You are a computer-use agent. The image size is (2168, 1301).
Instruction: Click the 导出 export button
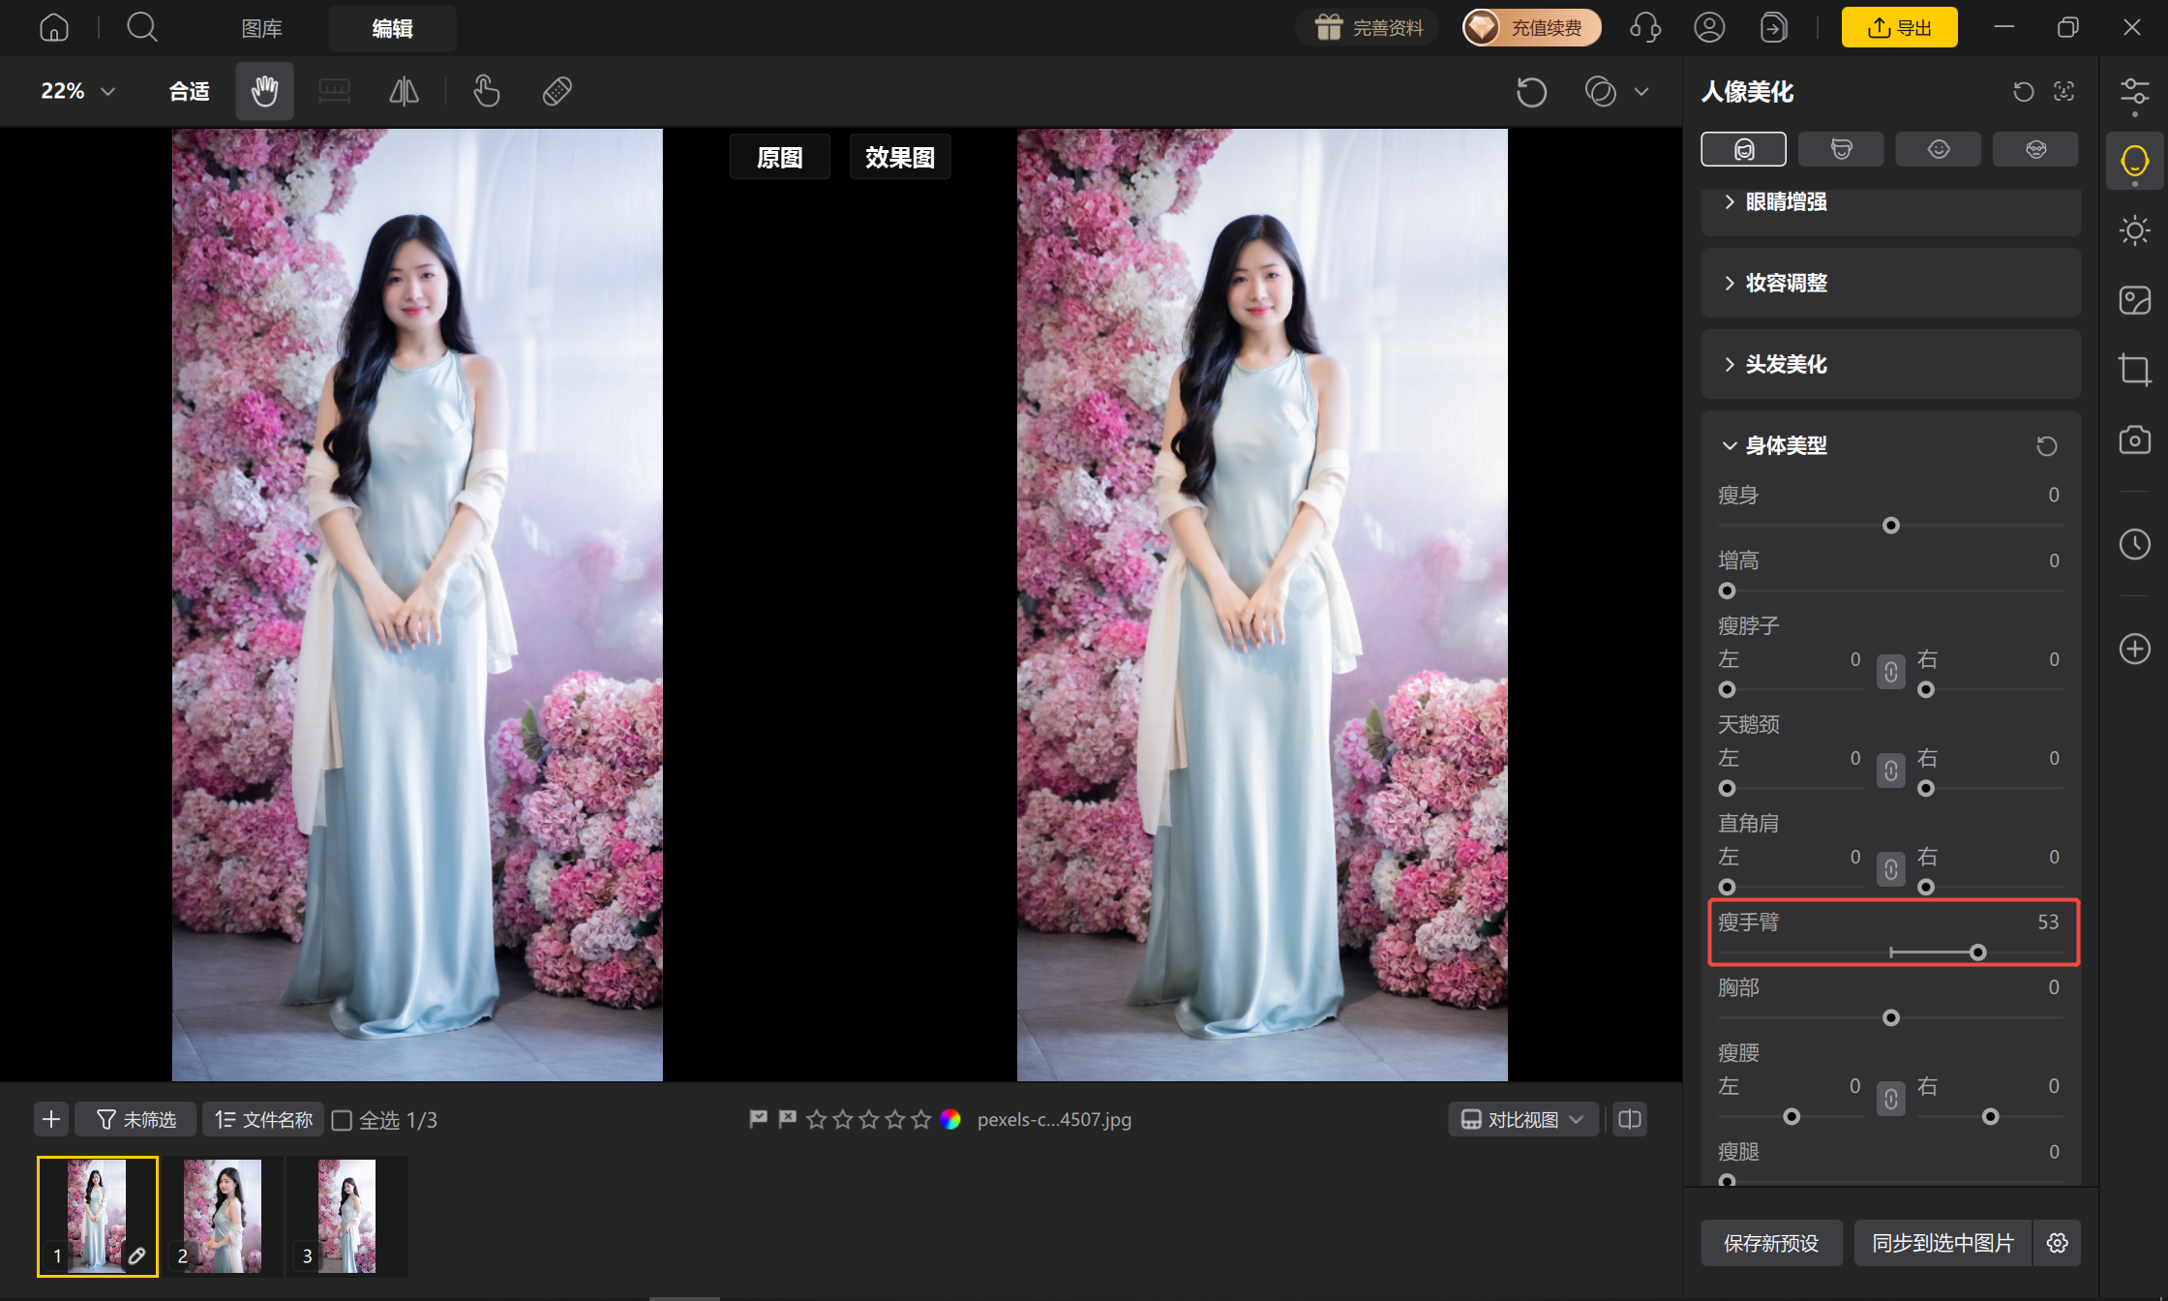pyautogui.click(x=1899, y=27)
